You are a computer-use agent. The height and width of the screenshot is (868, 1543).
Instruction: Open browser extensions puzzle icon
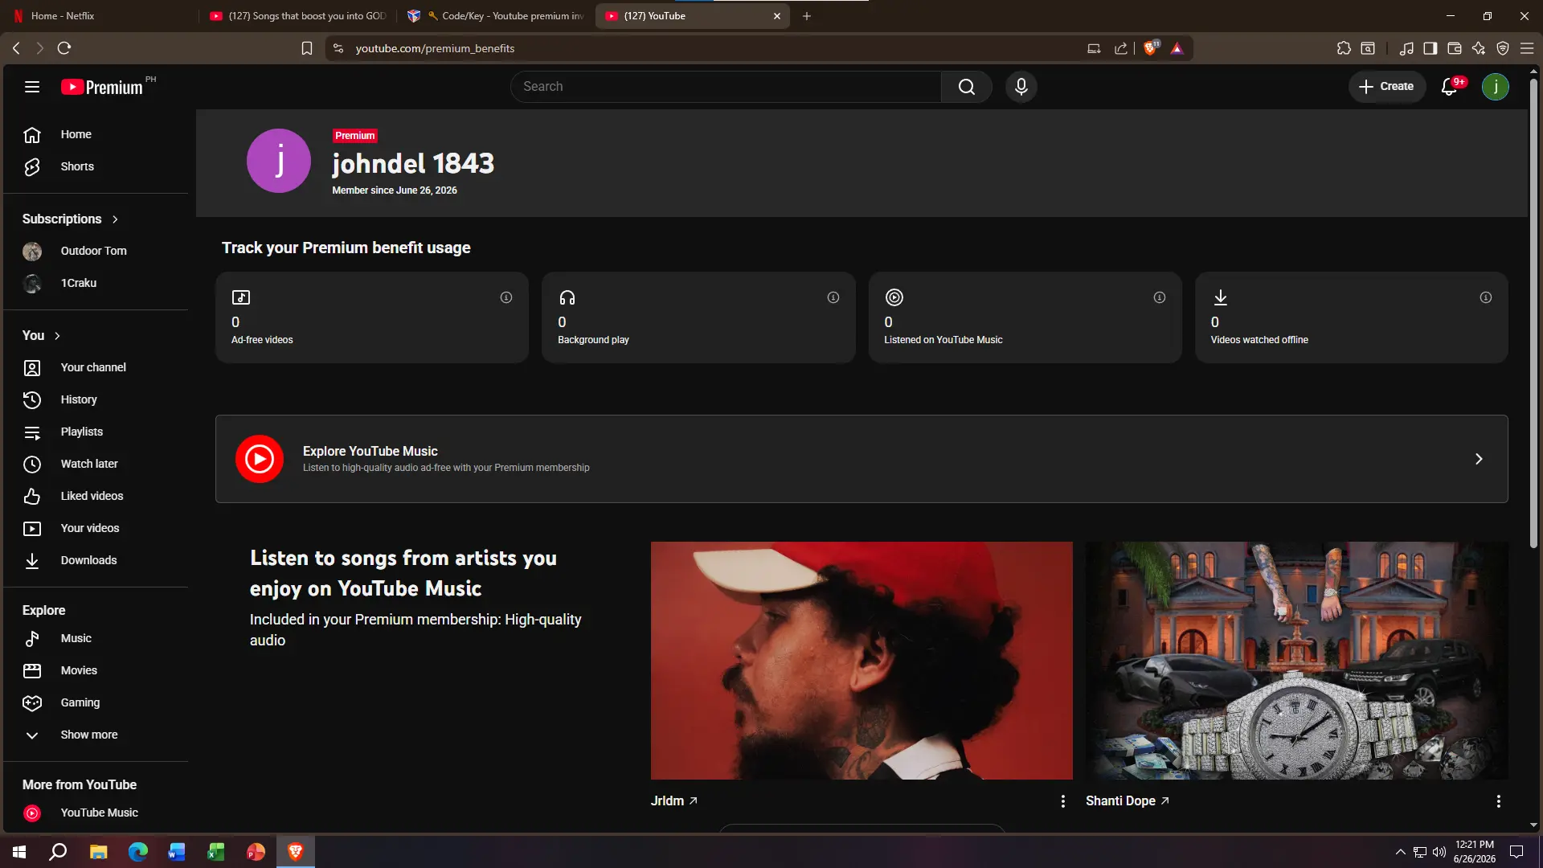pos(1344,48)
